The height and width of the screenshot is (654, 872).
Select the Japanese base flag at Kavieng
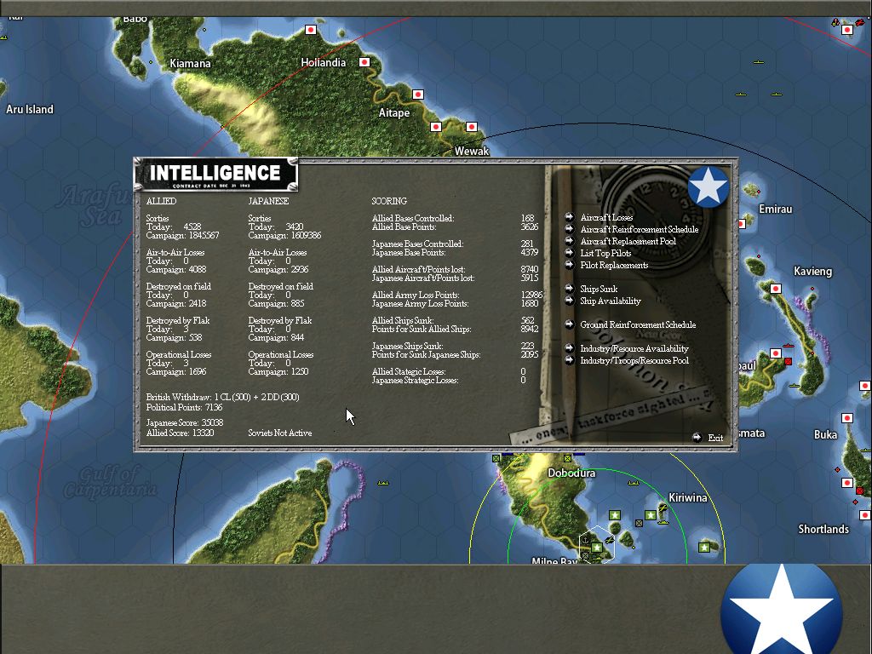point(775,289)
